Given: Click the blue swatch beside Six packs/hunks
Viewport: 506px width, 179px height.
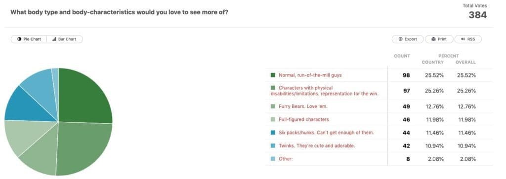Looking at the screenshot, I should pyautogui.click(x=273, y=132).
